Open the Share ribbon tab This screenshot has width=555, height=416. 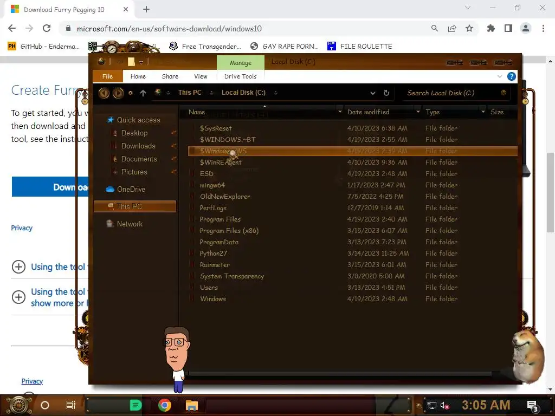[x=170, y=76]
